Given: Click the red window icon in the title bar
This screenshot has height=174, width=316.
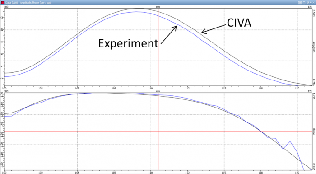Looking at the screenshot, I should tap(3, 3).
